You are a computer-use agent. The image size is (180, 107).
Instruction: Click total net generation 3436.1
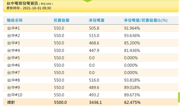coord(95,103)
